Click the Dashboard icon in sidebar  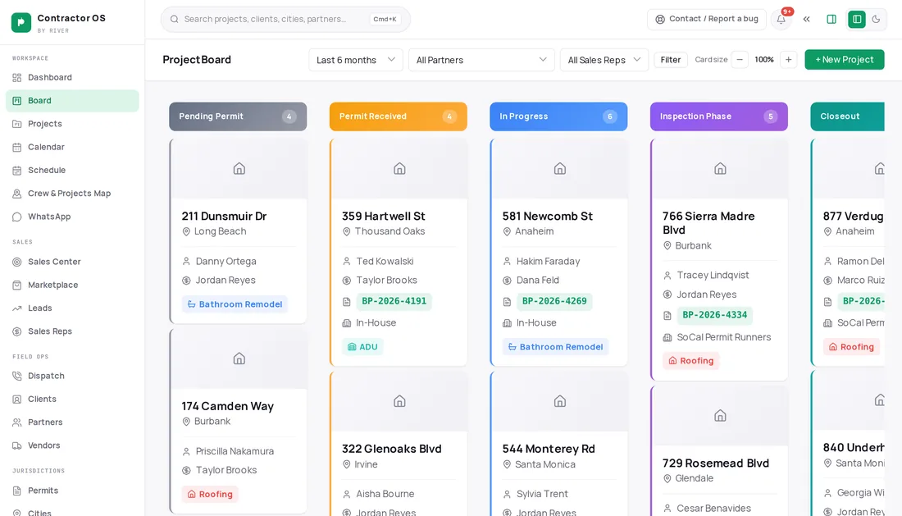(x=17, y=78)
